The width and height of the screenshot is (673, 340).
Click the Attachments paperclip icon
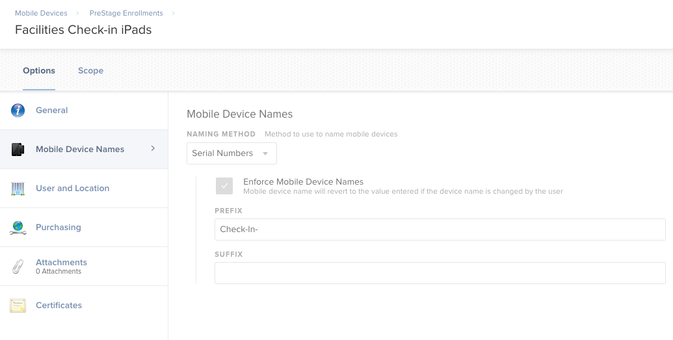click(18, 267)
